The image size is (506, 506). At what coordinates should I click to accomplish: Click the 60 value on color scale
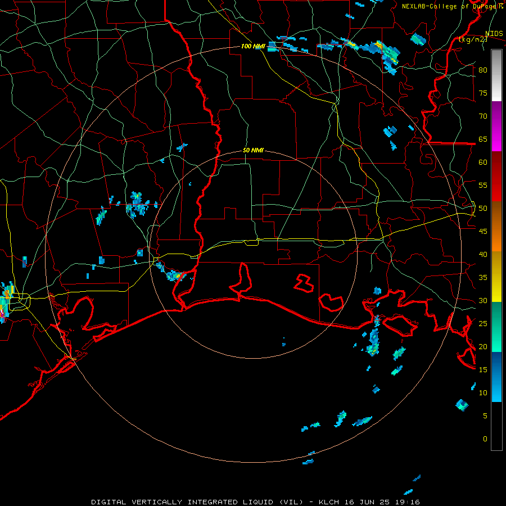click(483, 162)
